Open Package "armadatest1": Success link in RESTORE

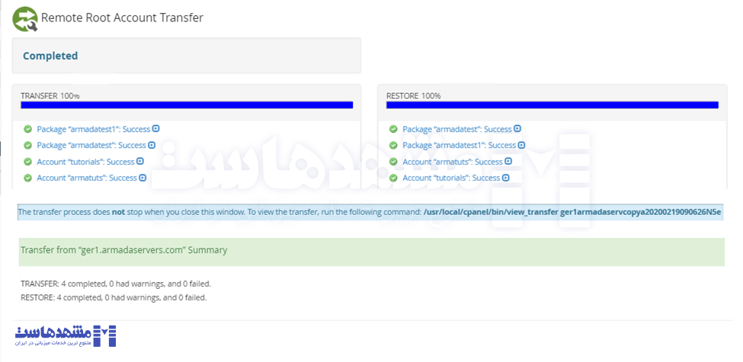(x=459, y=146)
